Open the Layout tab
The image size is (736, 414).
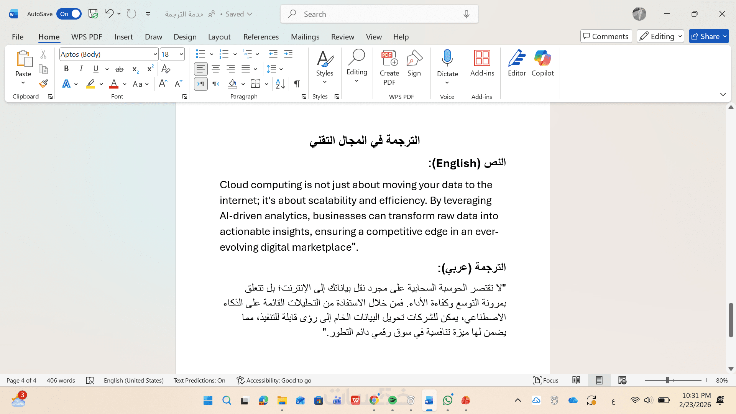[219, 37]
